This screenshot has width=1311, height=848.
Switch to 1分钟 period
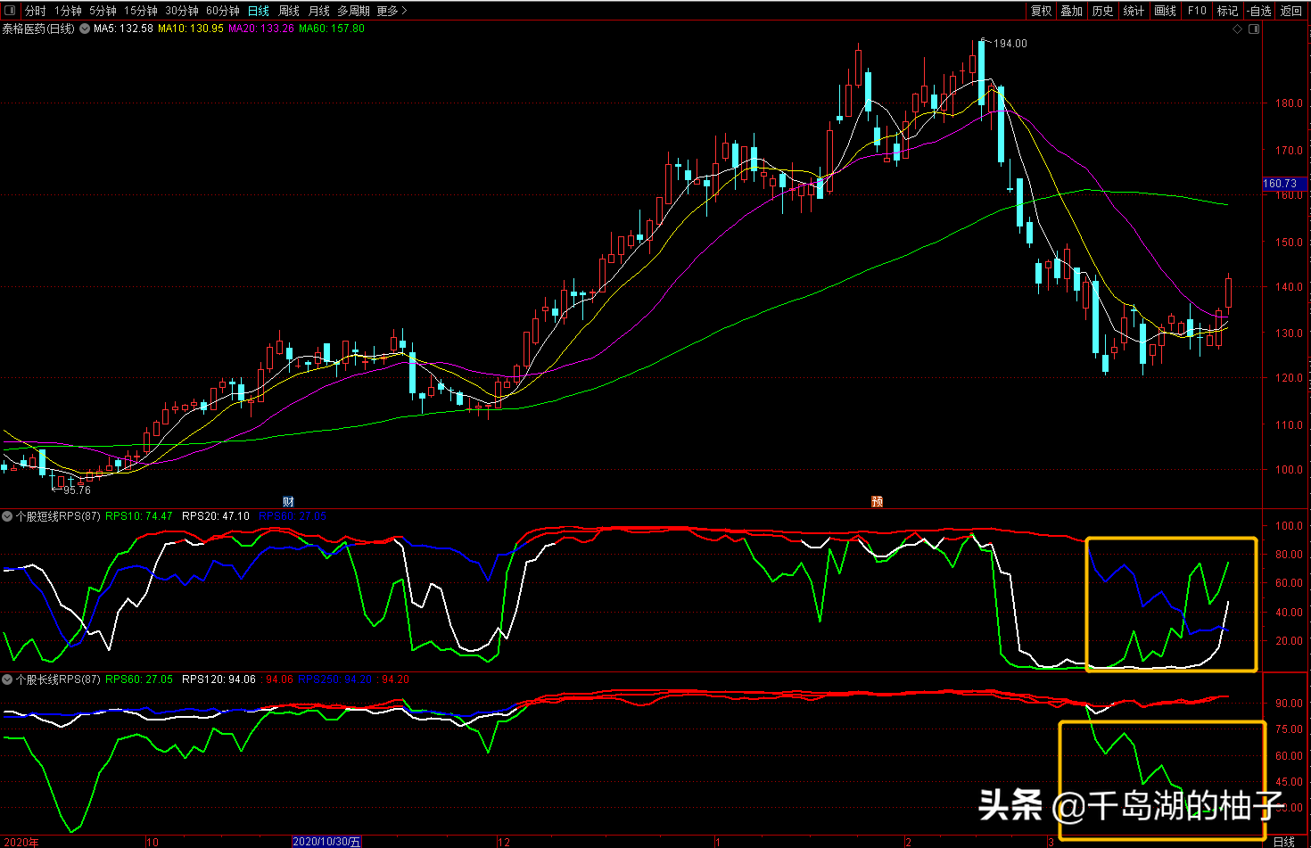pos(68,11)
